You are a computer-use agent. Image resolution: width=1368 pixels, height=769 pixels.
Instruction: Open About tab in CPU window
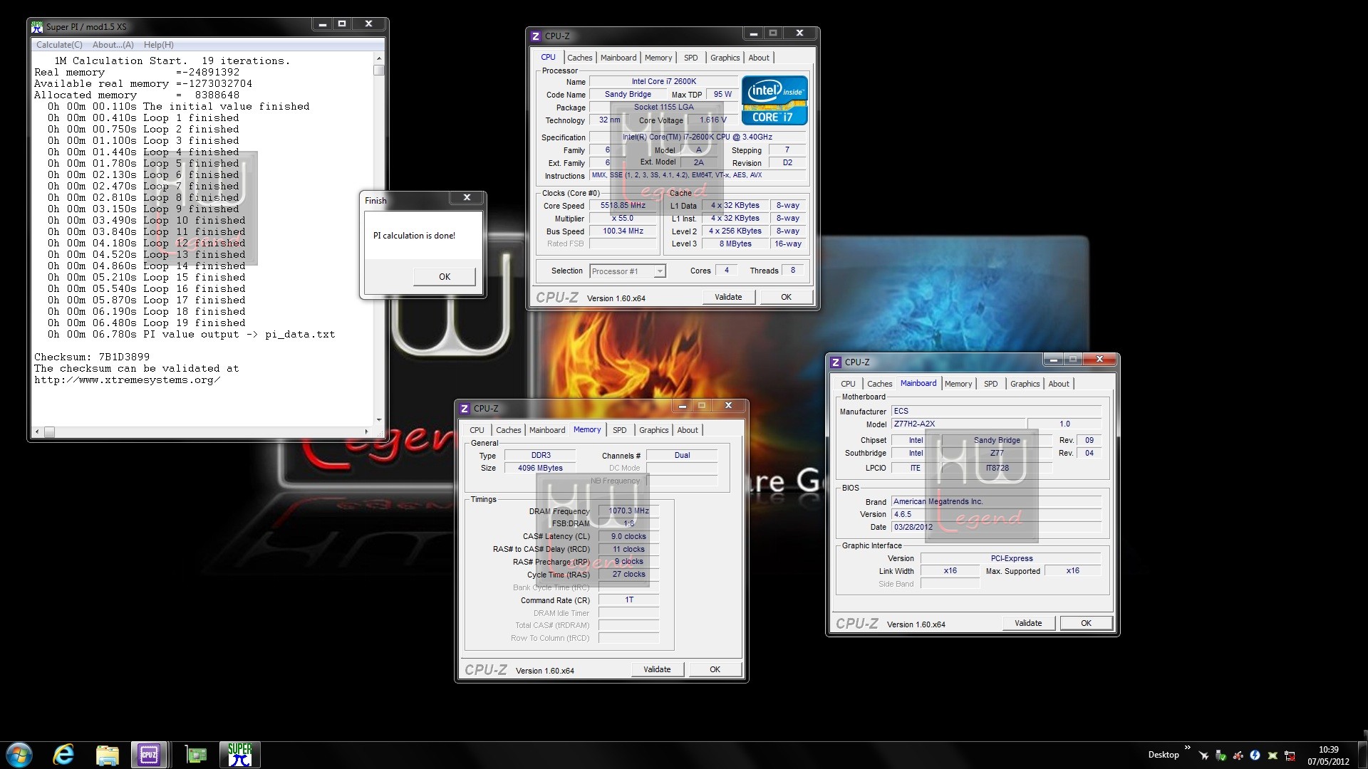click(x=759, y=58)
